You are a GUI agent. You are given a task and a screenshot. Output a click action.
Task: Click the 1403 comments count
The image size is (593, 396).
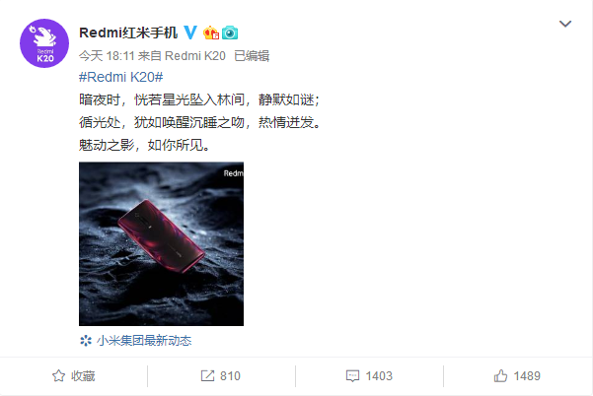click(379, 376)
